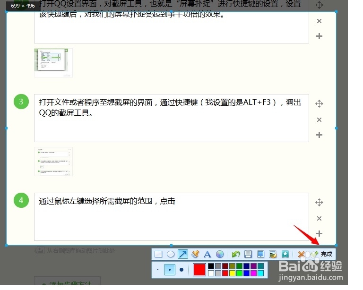Select the arrow drawing tool

point(183,254)
